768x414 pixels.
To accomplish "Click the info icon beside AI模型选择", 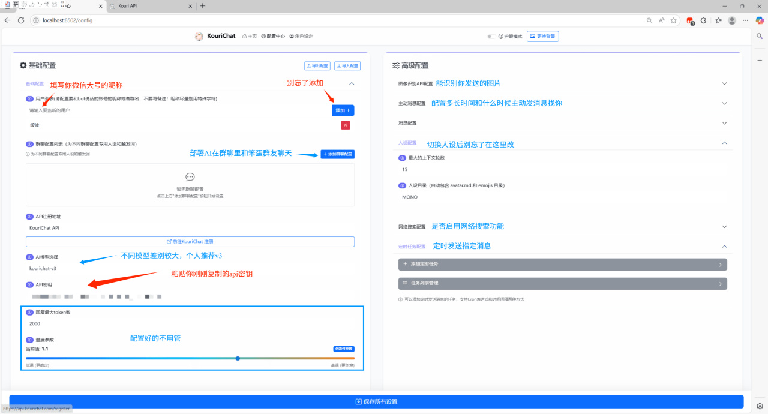I will click(x=29, y=257).
